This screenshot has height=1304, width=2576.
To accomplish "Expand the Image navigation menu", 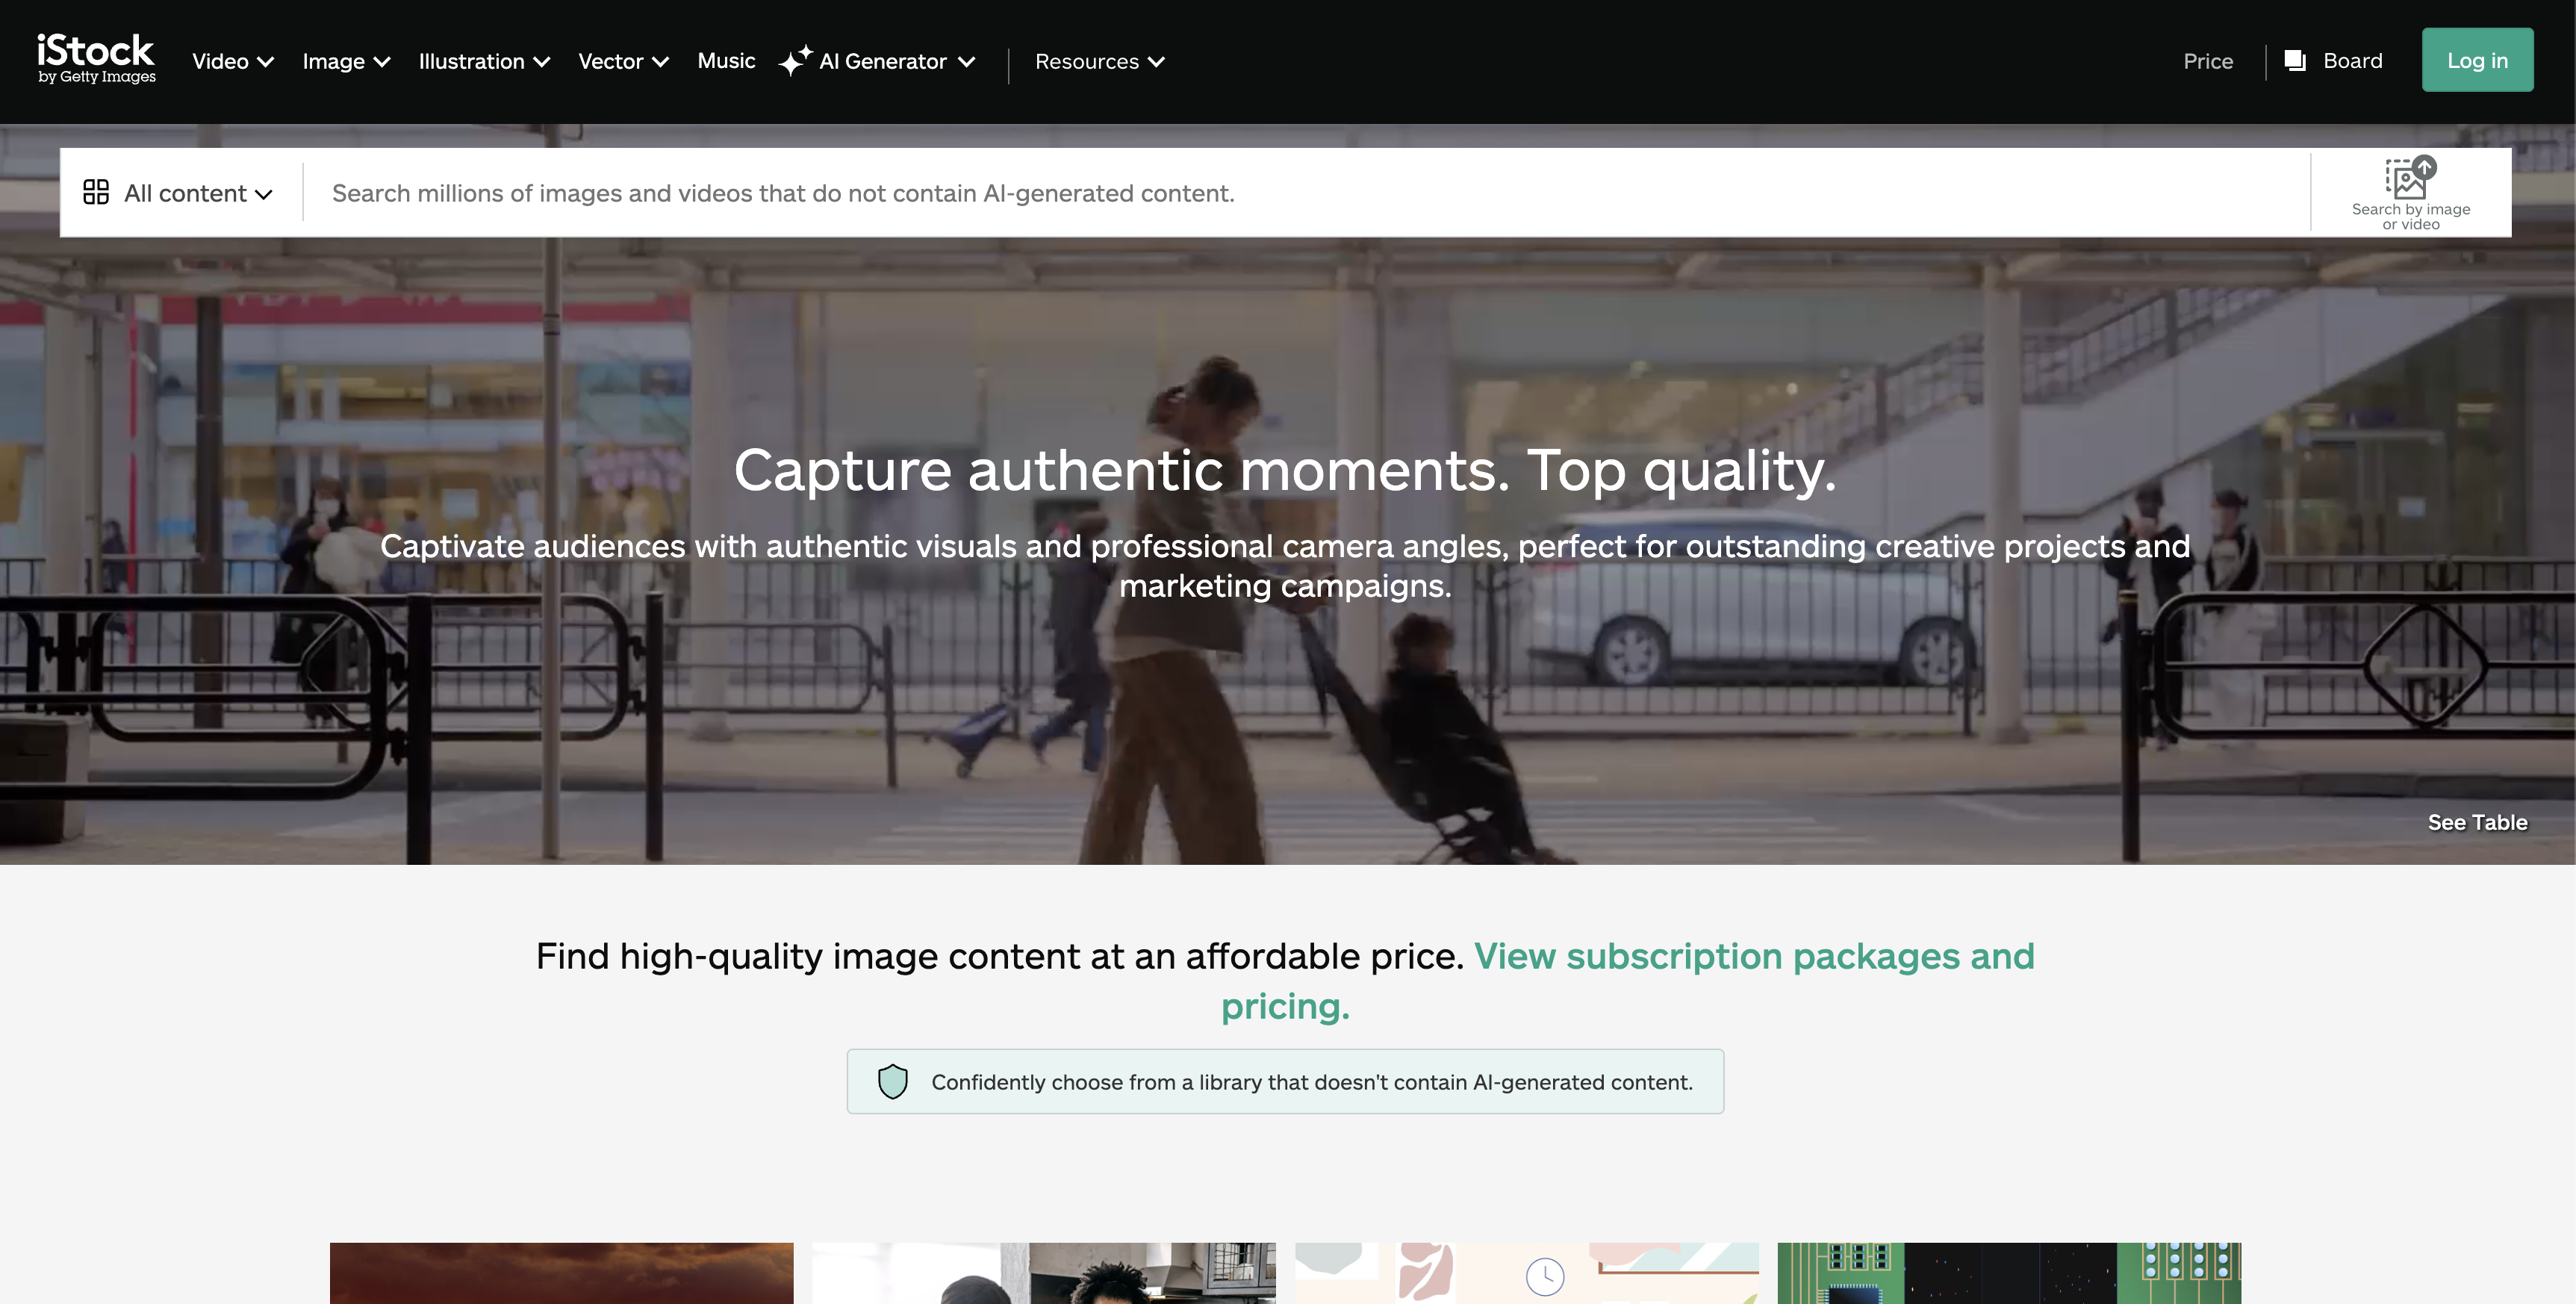I will pos(346,61).
